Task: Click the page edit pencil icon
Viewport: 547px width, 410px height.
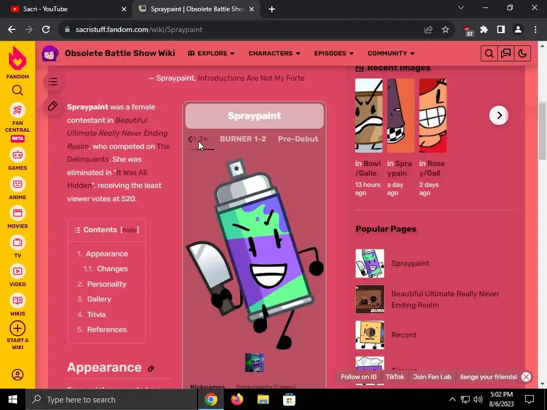Action: (x=53, y=106)
